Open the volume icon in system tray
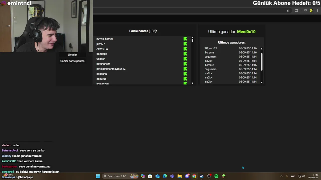Screen dimensions: 321x180 [304, 176]
